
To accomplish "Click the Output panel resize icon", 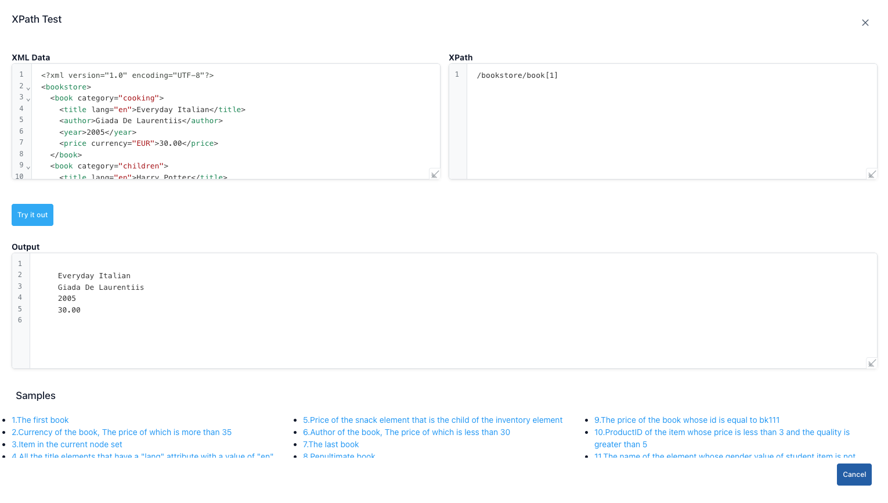I will point(871,363).
